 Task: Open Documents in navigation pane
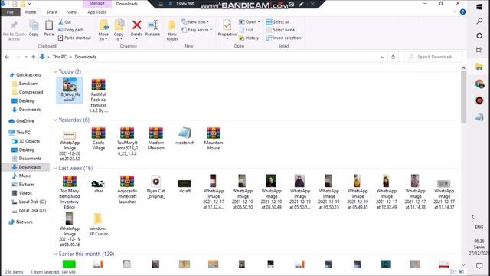tap(27, 159)
